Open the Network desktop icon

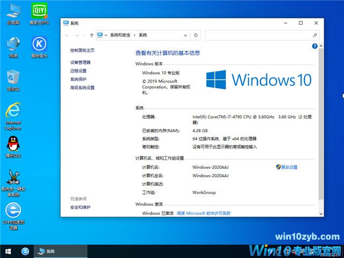pyautogui.click(x=13, y=47)
